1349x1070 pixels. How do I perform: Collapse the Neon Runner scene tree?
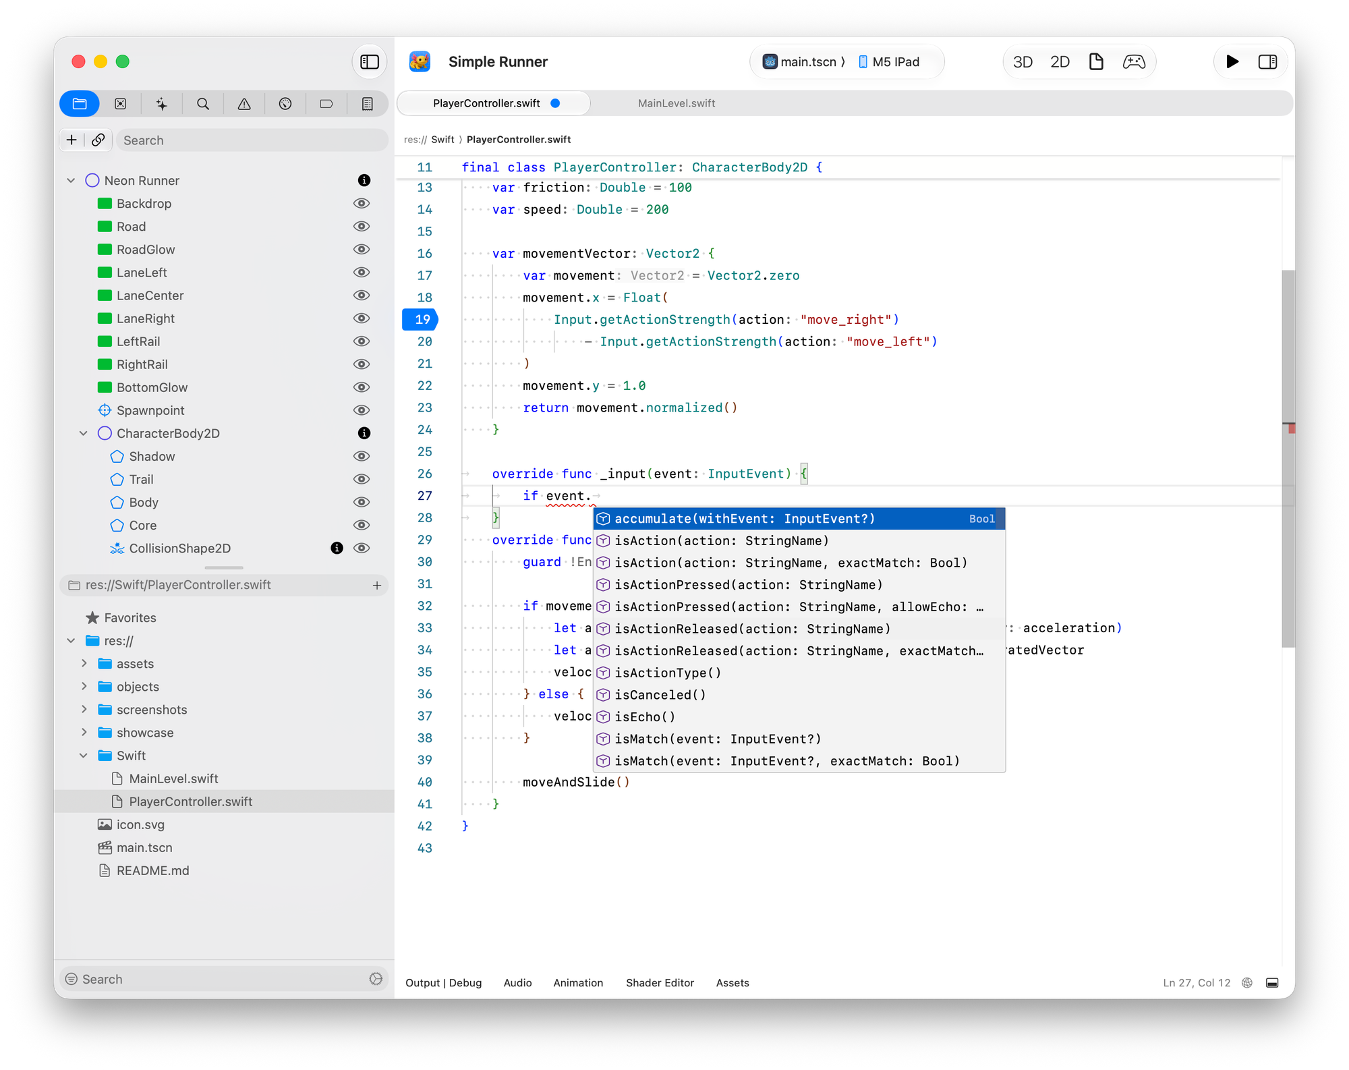[71, 181]
